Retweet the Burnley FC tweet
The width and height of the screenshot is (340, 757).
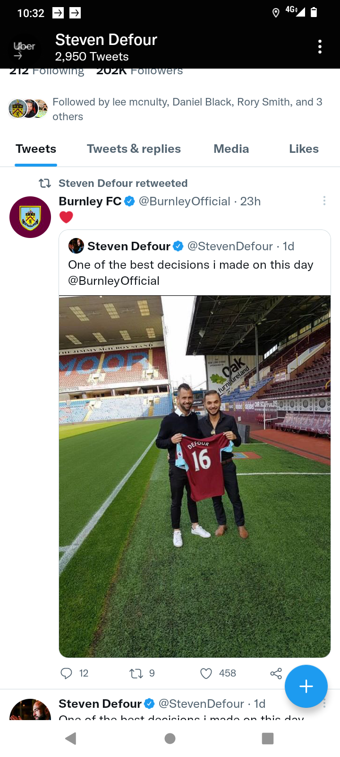[136, 673]
